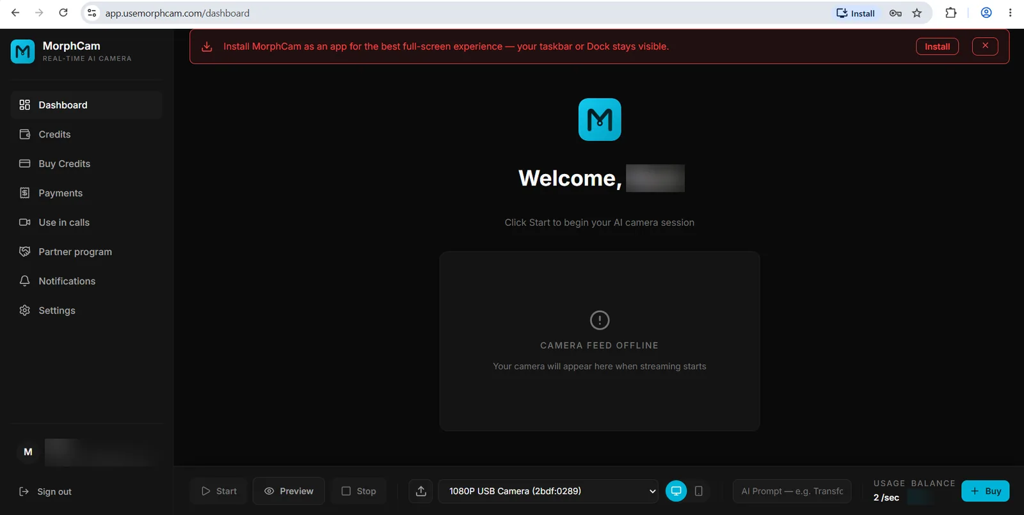
Task: Start the AI camera session
Action: point(219,491)
